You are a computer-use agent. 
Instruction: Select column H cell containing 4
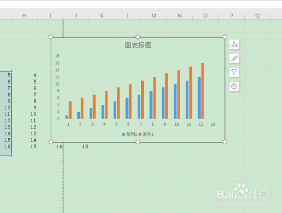click(x=24, y=76)
